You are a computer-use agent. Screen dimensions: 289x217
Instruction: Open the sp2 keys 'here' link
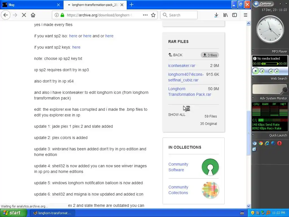76,47
